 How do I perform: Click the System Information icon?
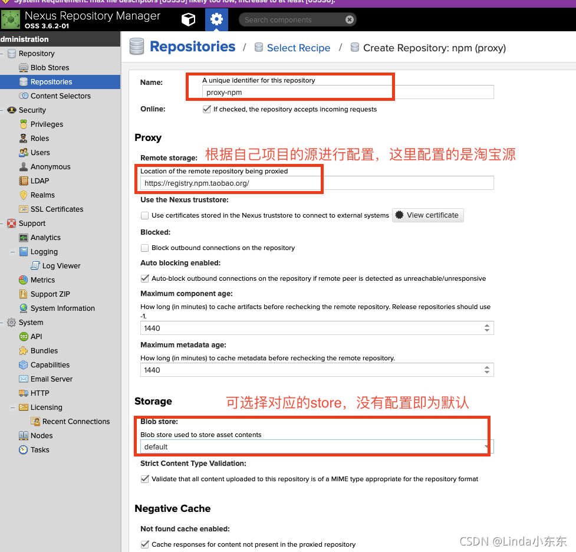click(x=24, y=308)
